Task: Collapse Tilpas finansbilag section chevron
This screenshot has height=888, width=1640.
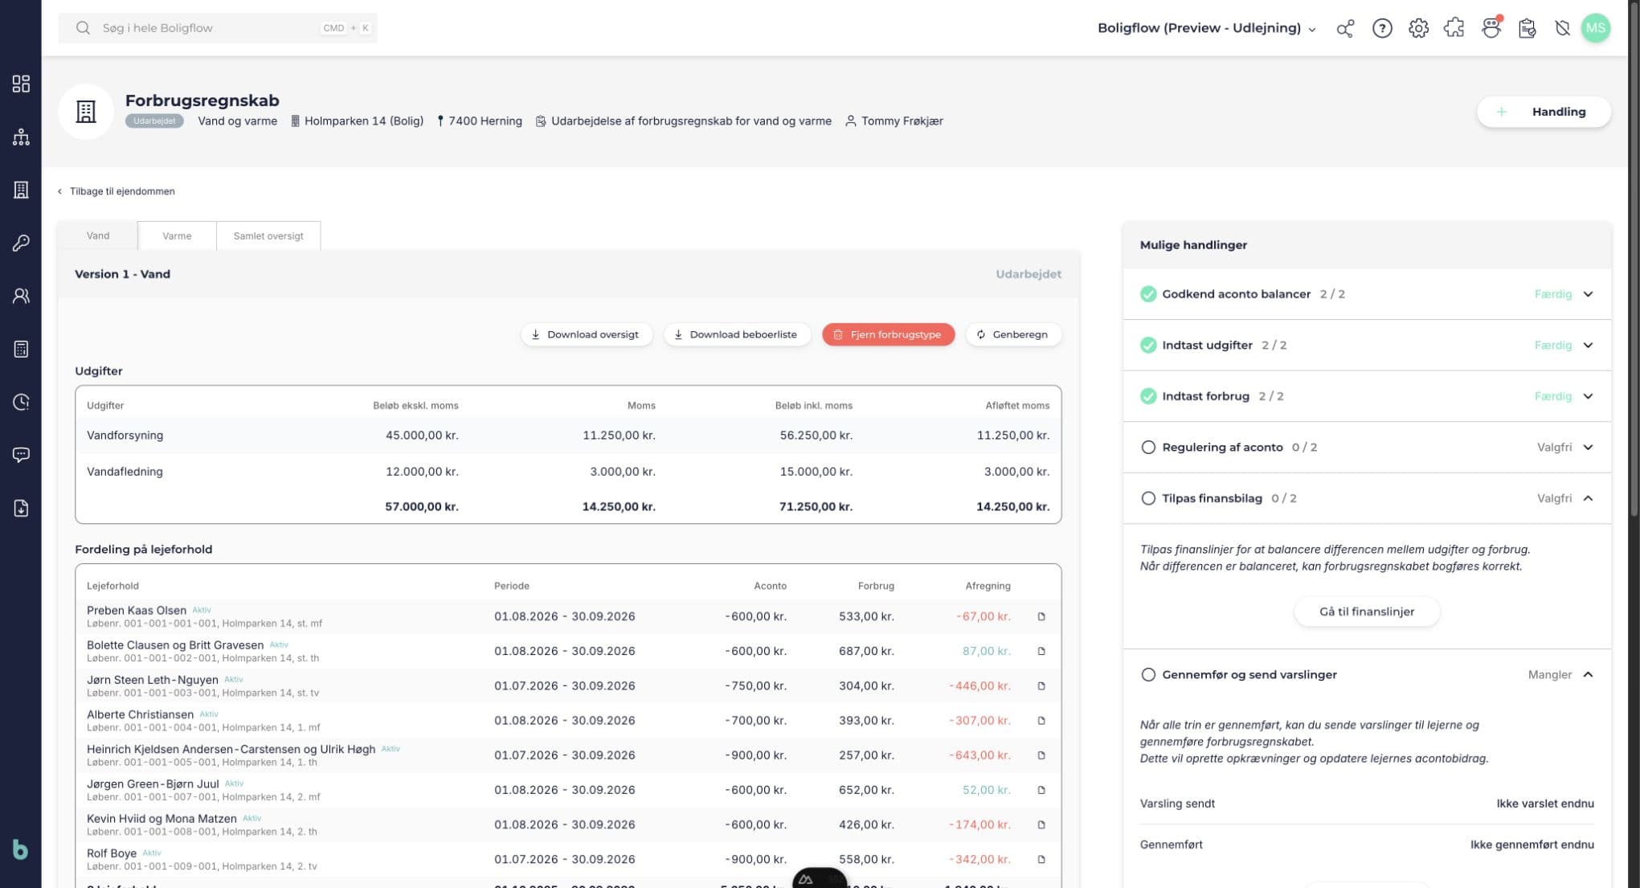Action: coord(1588,498)
